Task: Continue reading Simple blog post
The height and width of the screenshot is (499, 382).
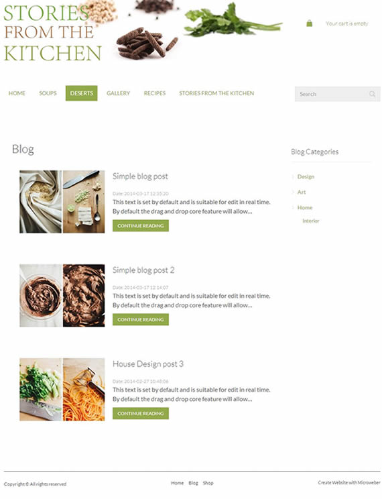Action: (141, 225)
